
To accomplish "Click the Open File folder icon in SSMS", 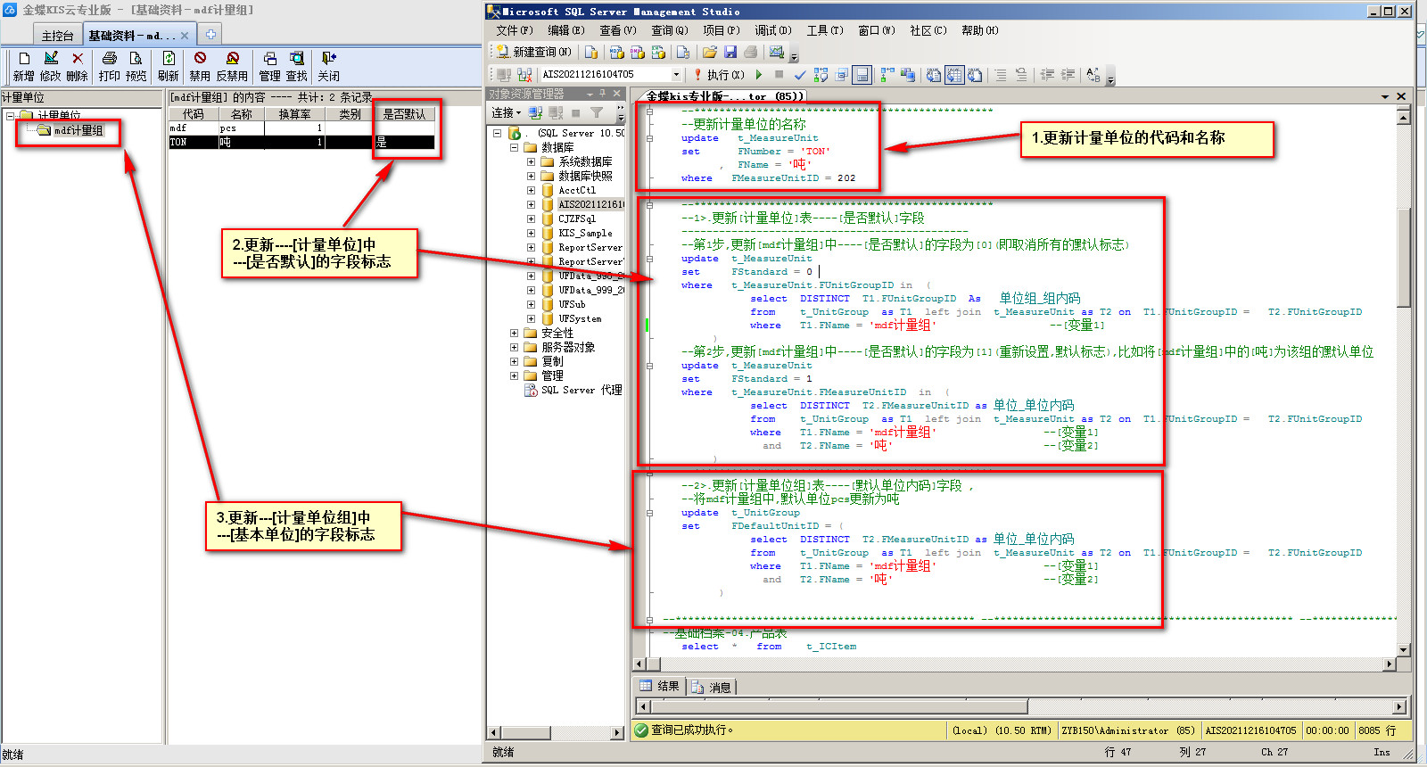I will click(710, 53).
